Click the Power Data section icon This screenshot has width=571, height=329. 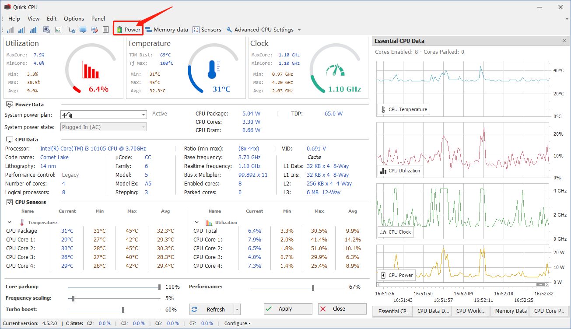9,105
